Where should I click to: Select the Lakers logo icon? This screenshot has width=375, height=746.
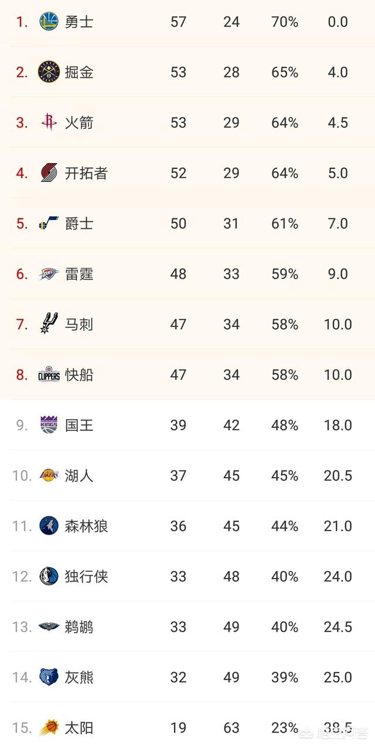coord(49,475)
